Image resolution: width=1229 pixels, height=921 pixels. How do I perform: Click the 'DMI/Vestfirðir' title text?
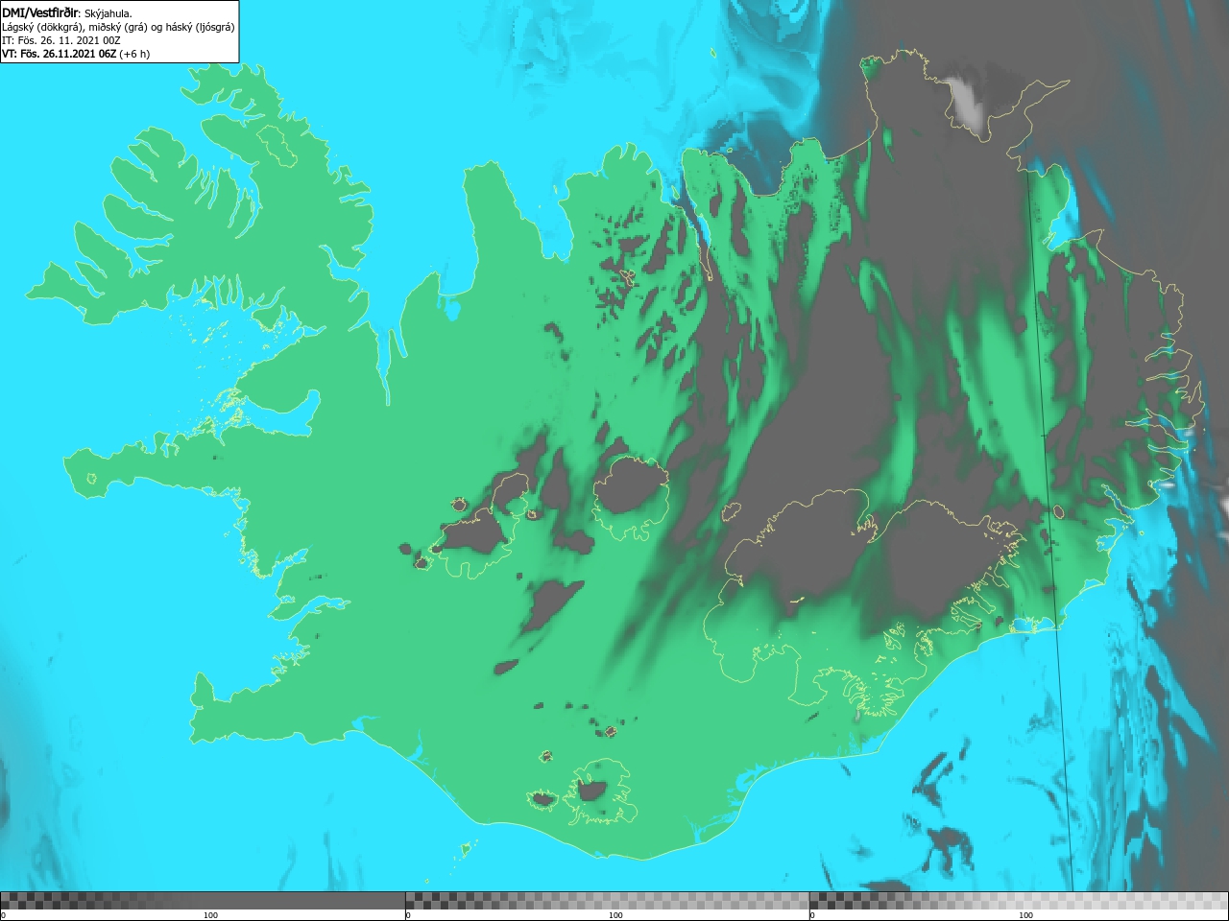[x=40, y=12]
